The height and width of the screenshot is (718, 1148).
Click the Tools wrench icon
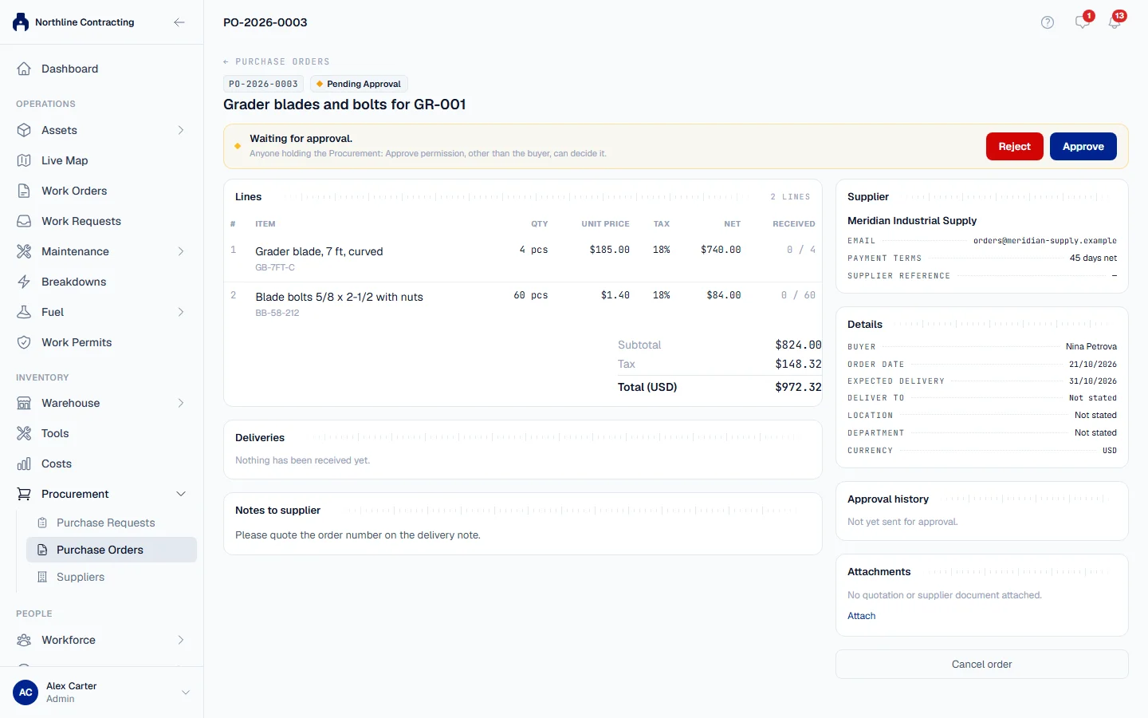coord(24,433)
